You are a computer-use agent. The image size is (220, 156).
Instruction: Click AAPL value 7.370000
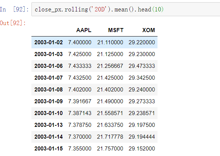80,137
